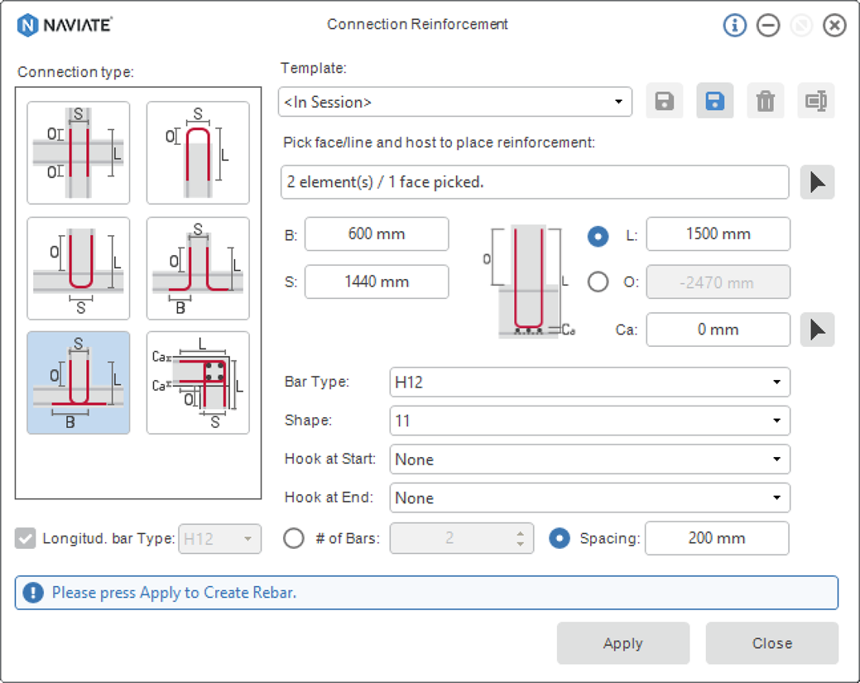Viewport: 860px width, 683px height.
Task: Click the highlighted Save As template icon
Action: pos(714,101)
